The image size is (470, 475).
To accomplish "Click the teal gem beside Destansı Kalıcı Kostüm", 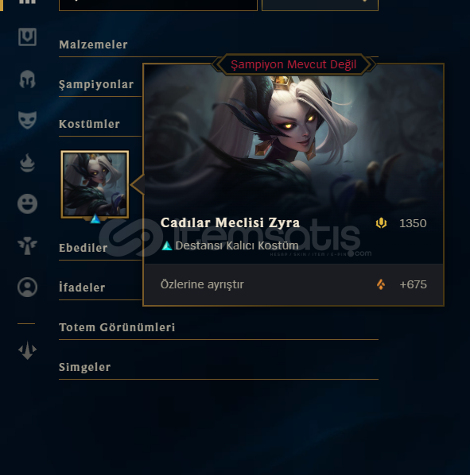I will [167, 245].
